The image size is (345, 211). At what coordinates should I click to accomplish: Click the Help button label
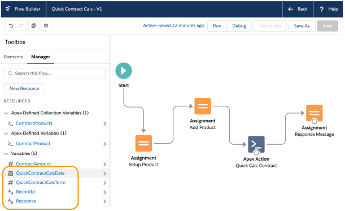click(x=333, y=9)
